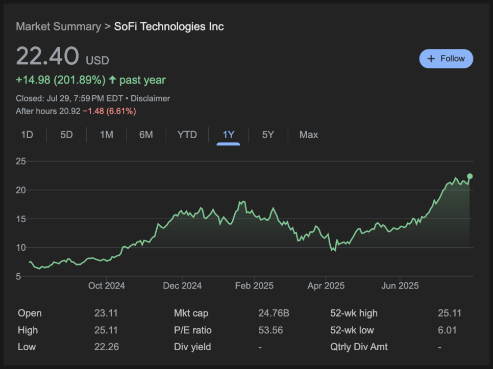Click the 15 y-axis label
The image size is (493, 369).
click(21, 219)
